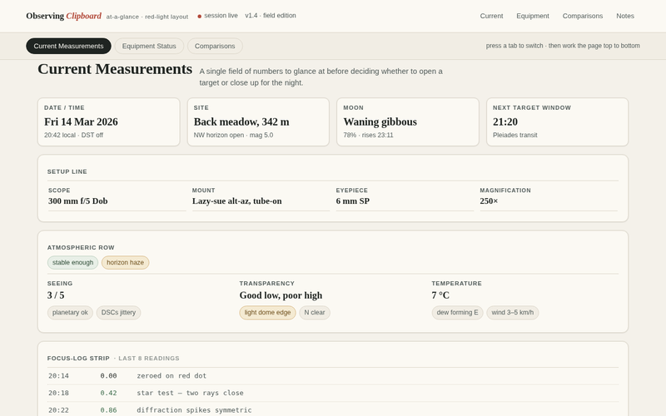Click the 0.00 focus reading
The width and height of the screenshot is (666, 416).
point(108,376)
